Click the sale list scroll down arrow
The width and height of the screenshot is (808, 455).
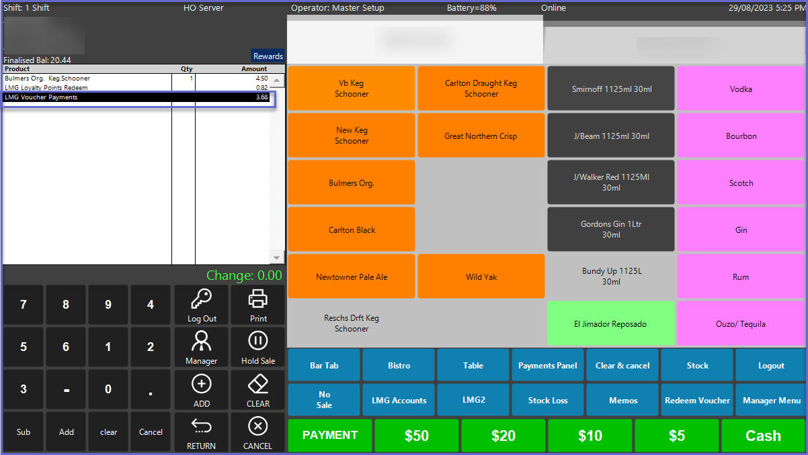click(277, 258)
